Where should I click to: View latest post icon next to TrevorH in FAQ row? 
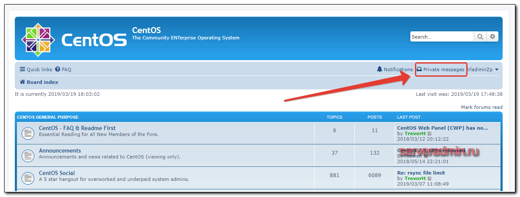click(x=430, y=133)
